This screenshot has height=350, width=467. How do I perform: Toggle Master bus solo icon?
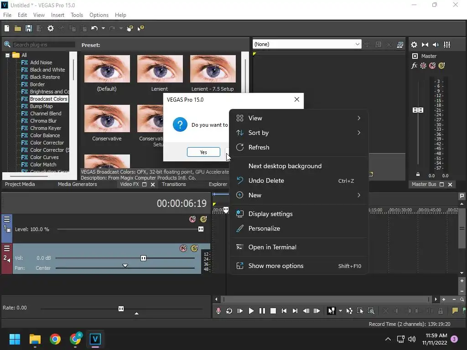pyautogui.click(x=441, y=66)
